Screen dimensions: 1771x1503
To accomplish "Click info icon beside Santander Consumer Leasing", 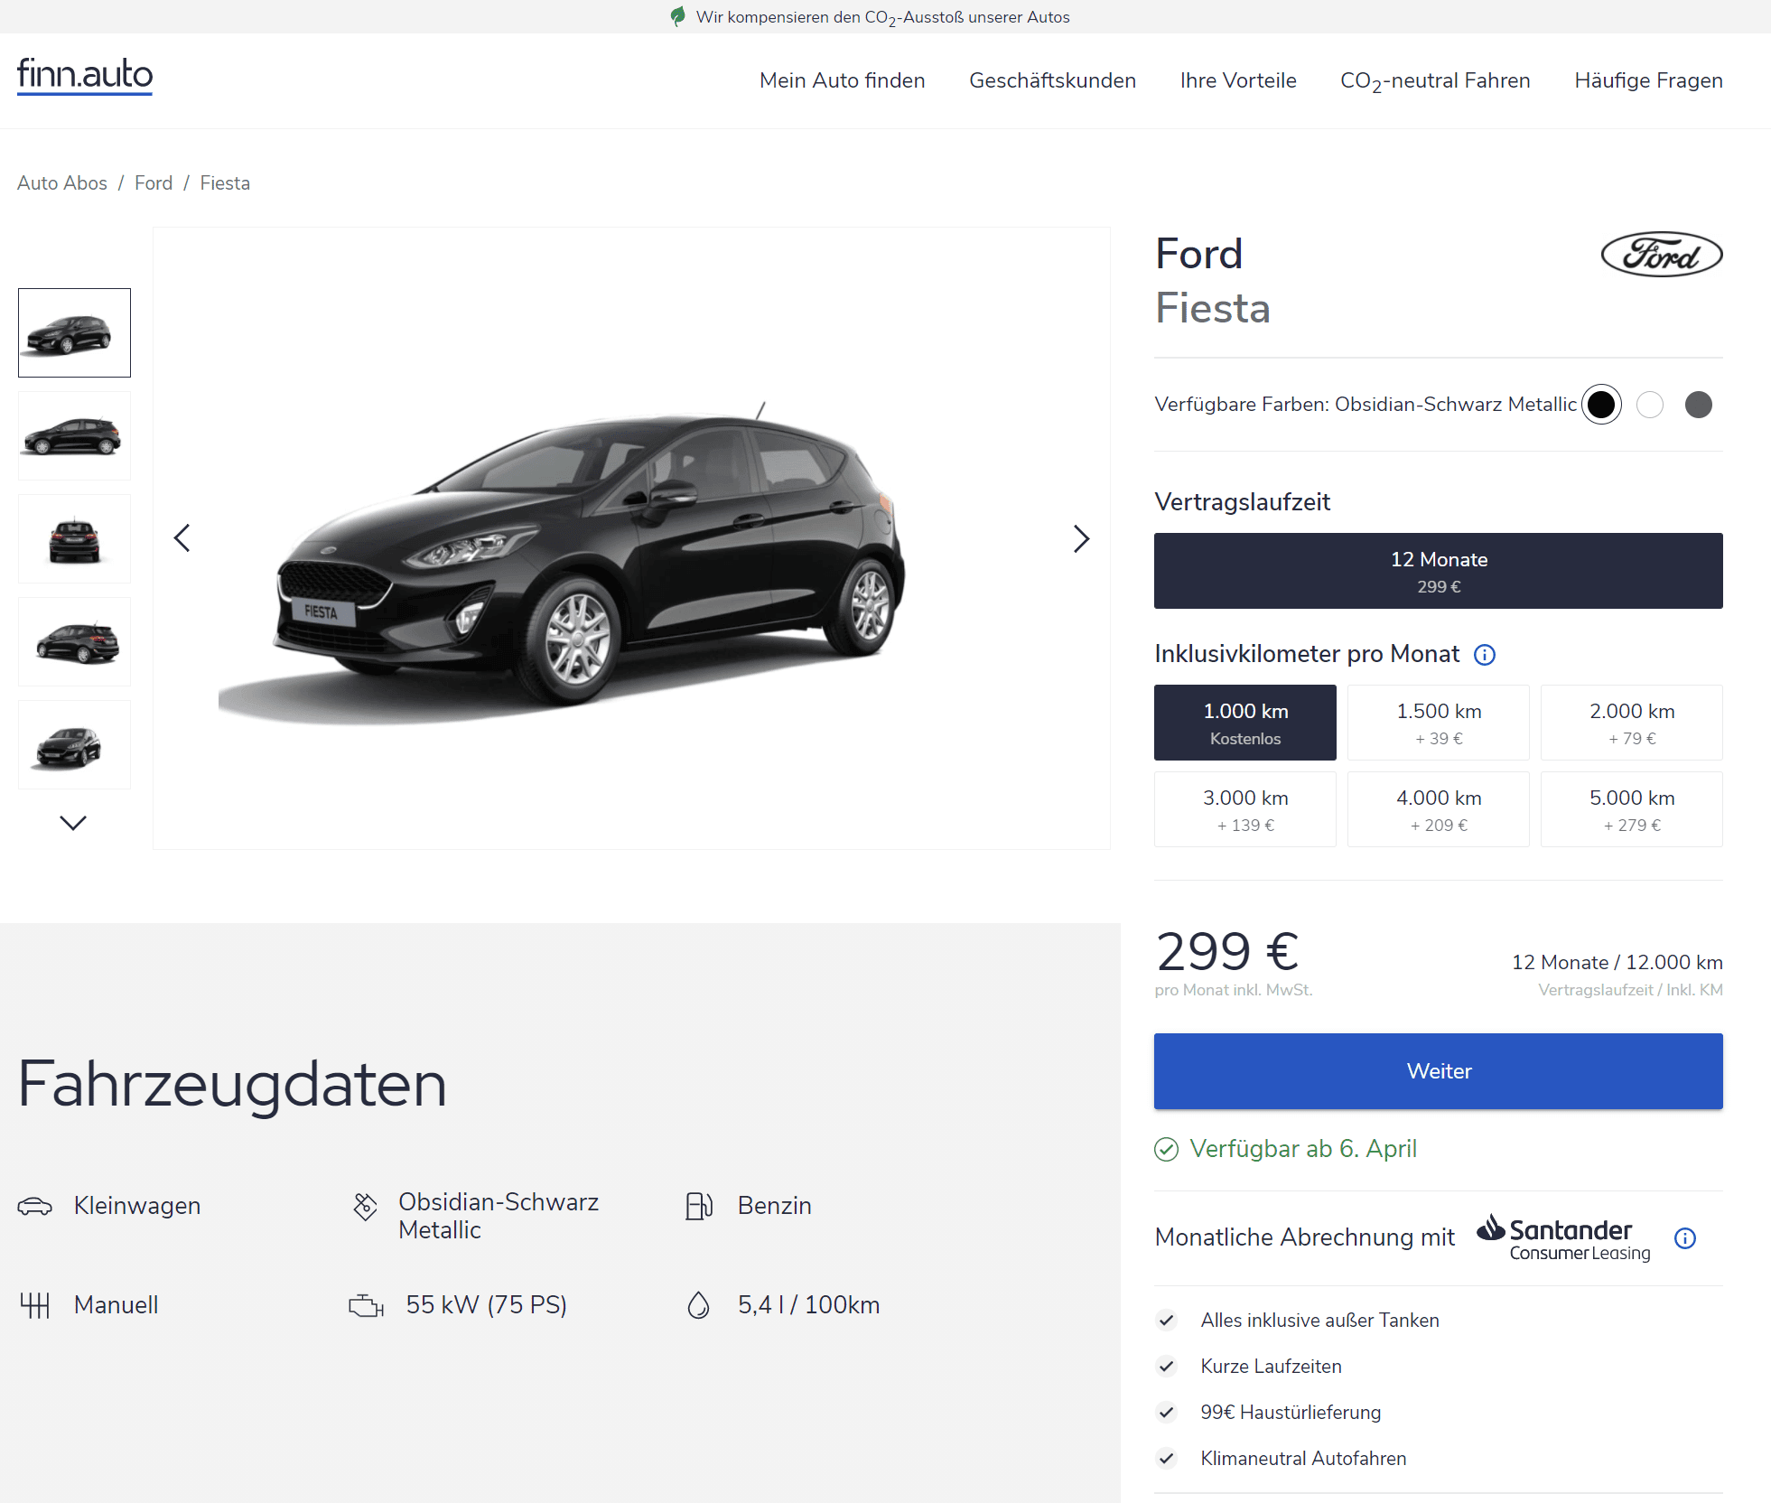I will (x=1685, y=1238).
